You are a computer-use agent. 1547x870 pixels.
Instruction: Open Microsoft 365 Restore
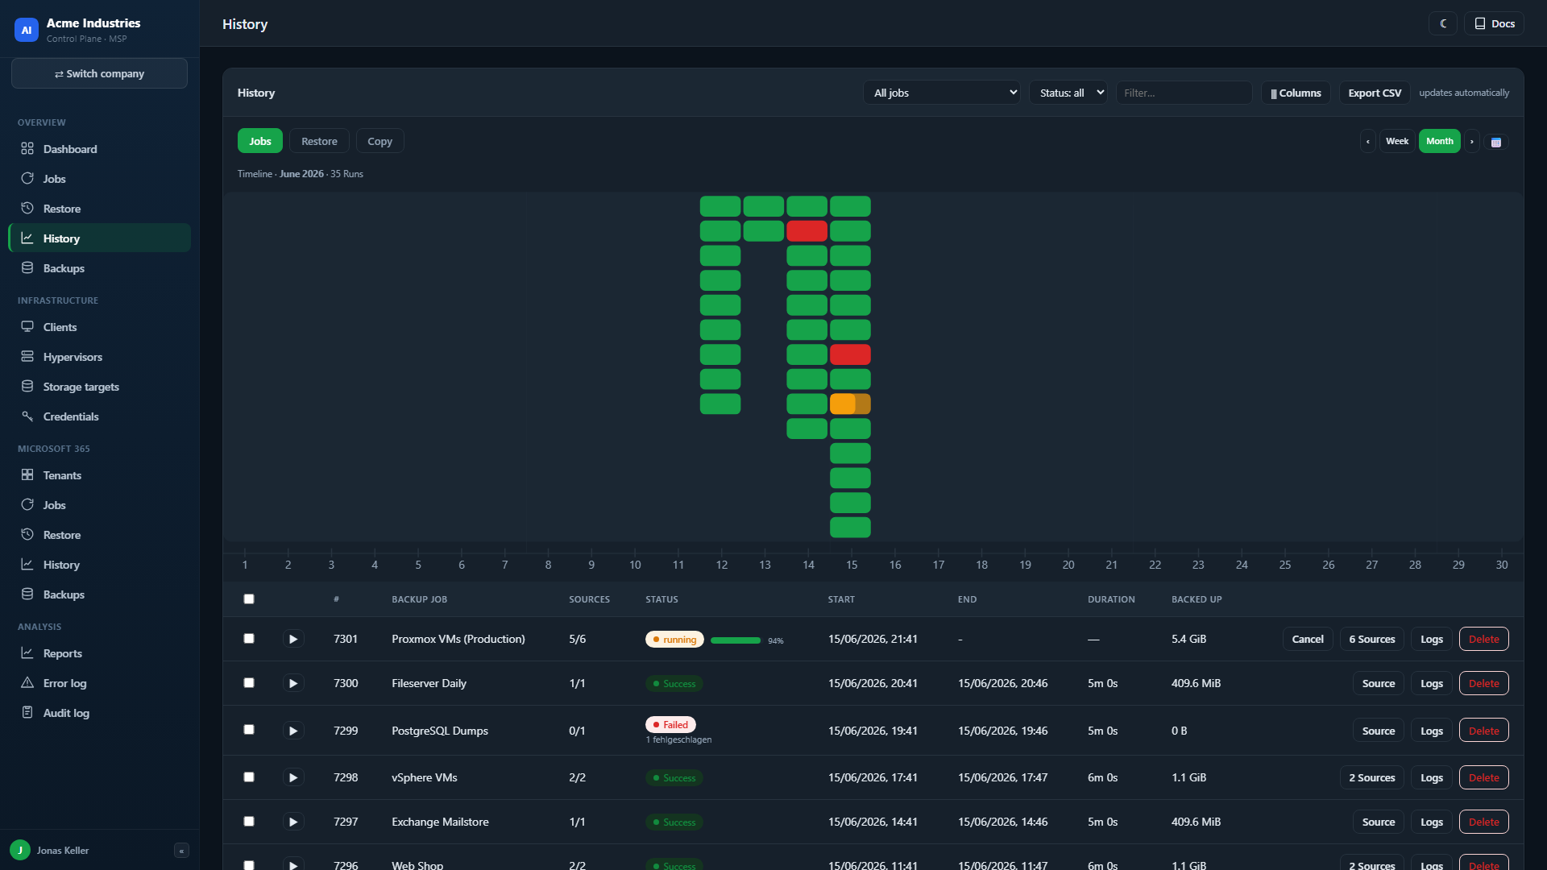pos(99,535)
